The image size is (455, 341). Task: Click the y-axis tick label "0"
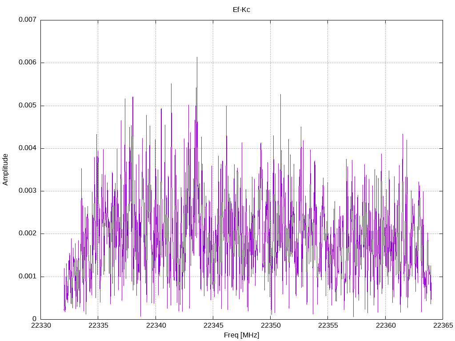[x=35, y=319]
